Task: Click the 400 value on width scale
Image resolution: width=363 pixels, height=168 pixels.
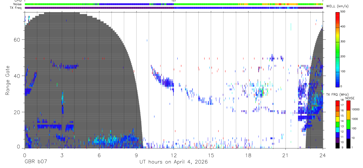Action: (x=343, y=27)
